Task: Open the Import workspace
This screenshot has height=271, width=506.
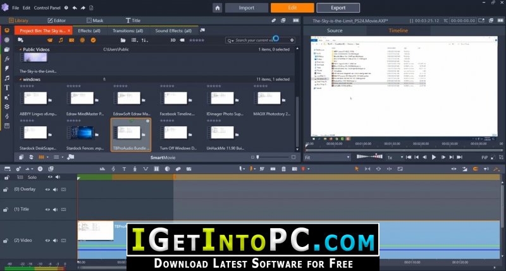Action: [247, 8]
